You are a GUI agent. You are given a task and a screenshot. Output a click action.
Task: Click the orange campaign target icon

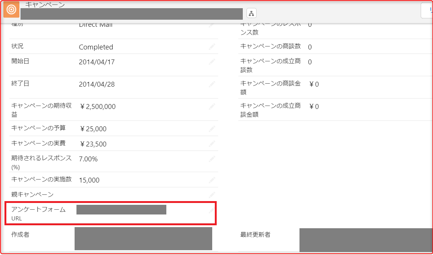11,10
